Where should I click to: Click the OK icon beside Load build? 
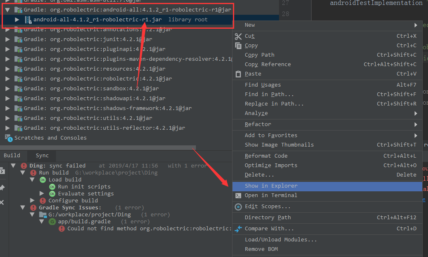[x=43, y=180]
